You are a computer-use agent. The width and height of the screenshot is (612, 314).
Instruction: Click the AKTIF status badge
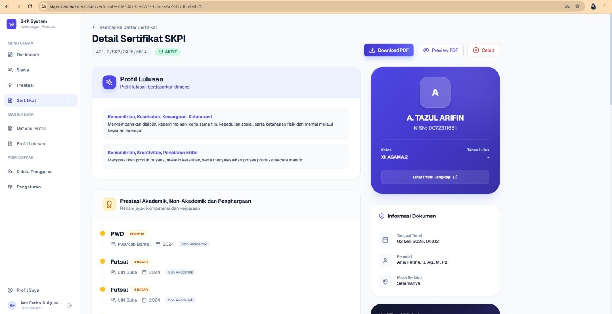(168, 52)
